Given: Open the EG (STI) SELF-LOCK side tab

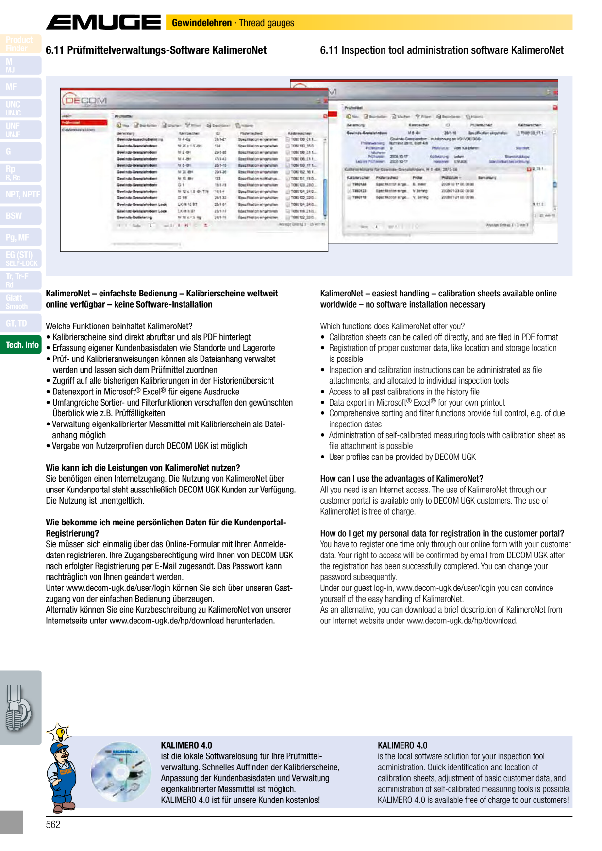Looking at the screenshot, I should click(20, 259).
